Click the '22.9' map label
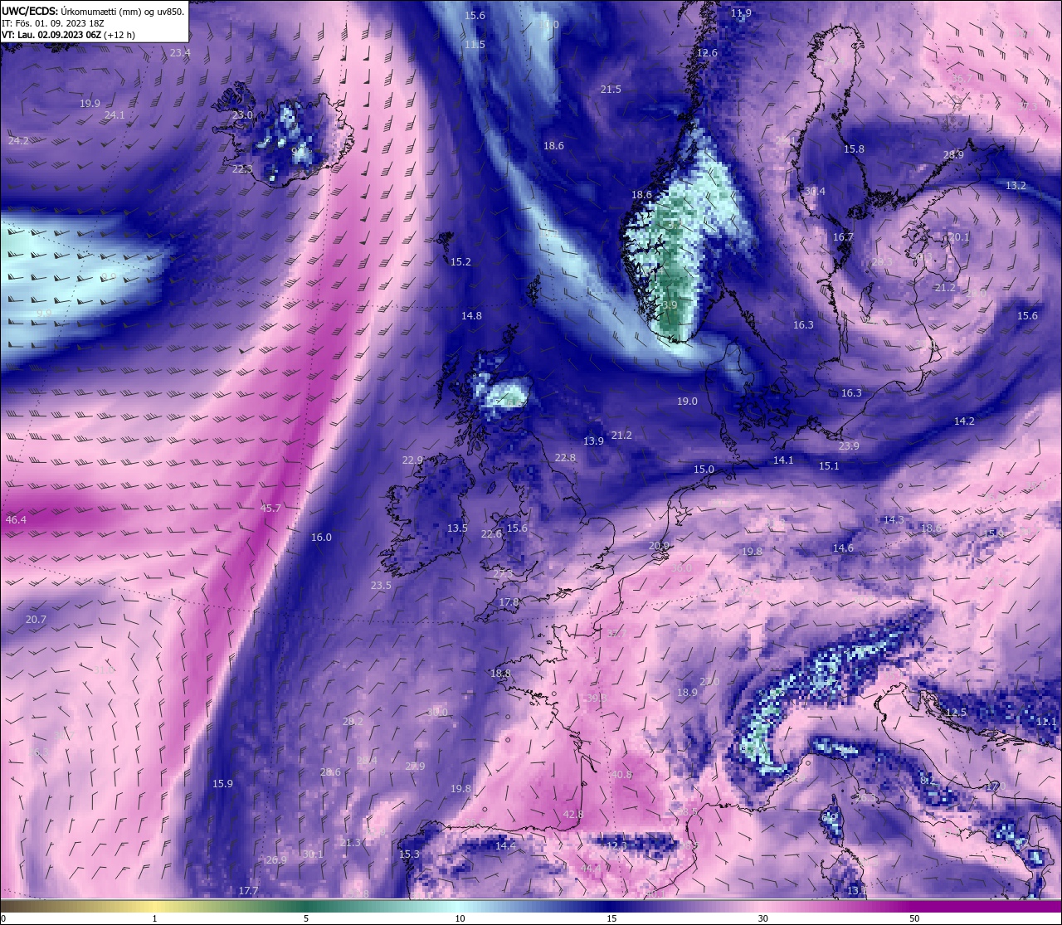1062x925 pixels. 412,460
